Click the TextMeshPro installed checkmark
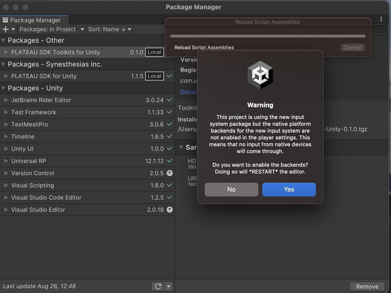The height and width of the screenshot is (293, 391). click(x=169, y=124)
